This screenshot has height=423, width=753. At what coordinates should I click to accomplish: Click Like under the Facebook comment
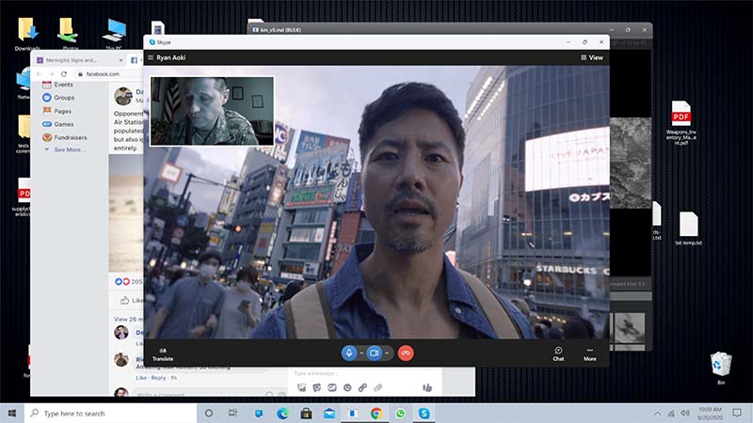(140, 378)
